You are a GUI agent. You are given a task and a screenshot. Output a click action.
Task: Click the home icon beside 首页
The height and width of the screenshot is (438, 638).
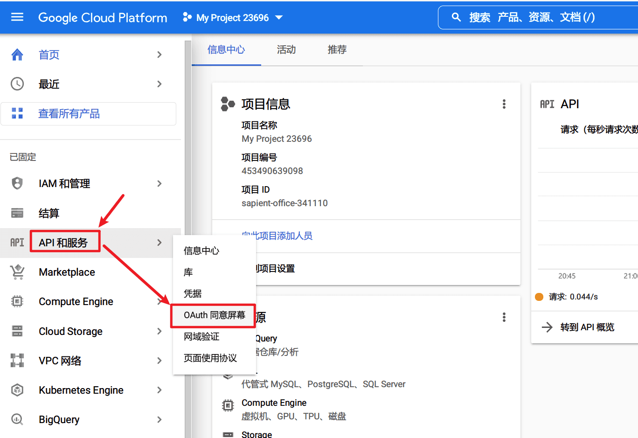[x=17, y=55]
